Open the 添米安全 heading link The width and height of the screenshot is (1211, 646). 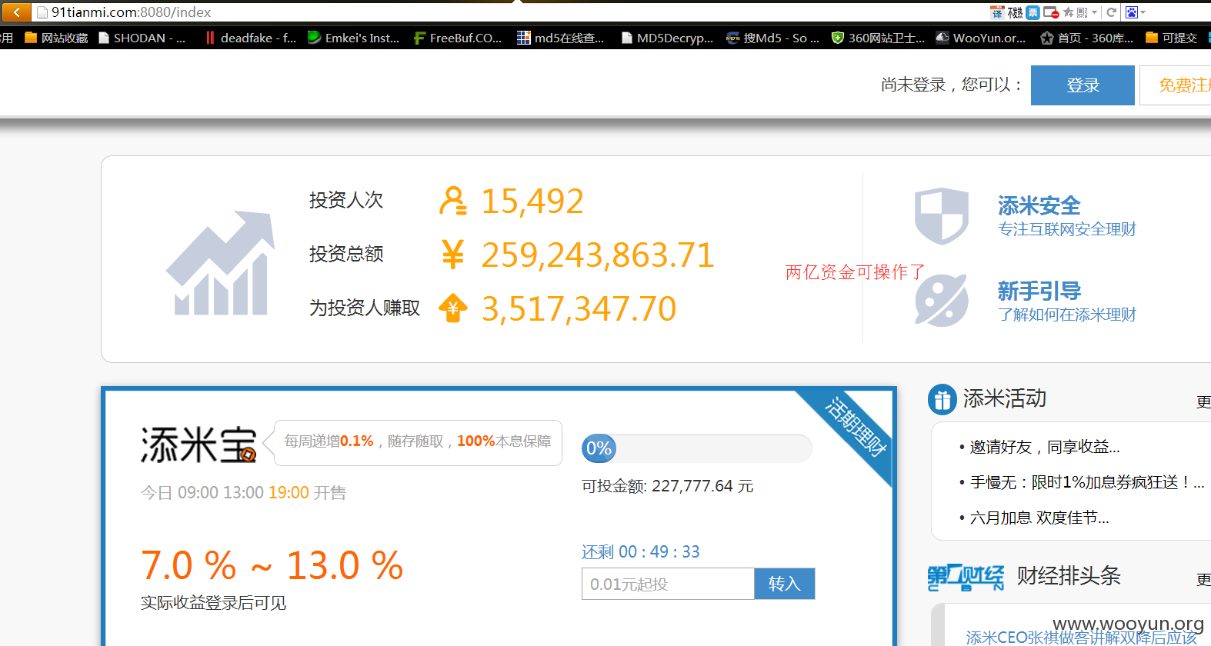click(x=1039, y=205)
